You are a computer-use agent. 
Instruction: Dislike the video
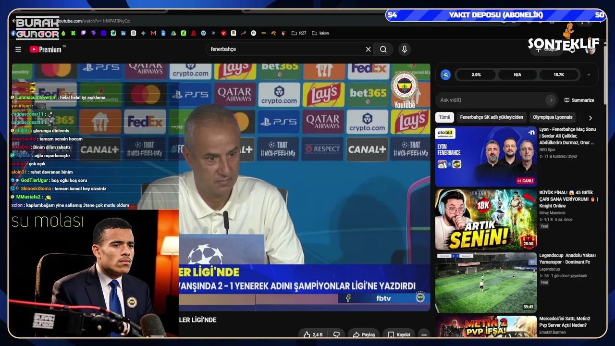tap(336, 334)
